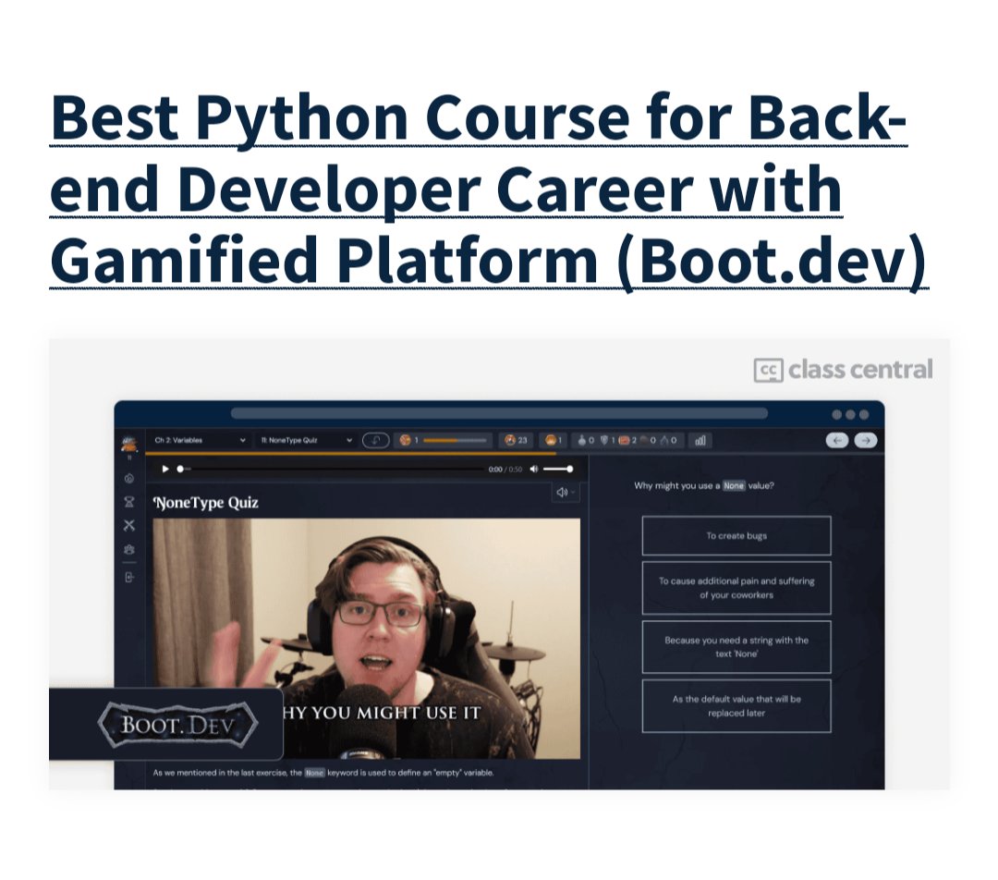The height and width of the screenshot is (880, 998).
Task: Adjust the video volume slider
Action: 557,469
